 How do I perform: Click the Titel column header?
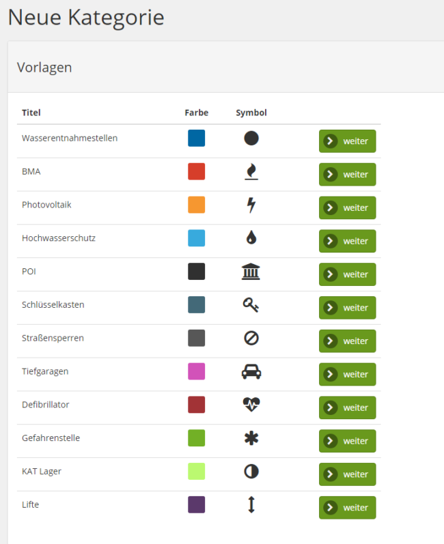click(31, 113)
